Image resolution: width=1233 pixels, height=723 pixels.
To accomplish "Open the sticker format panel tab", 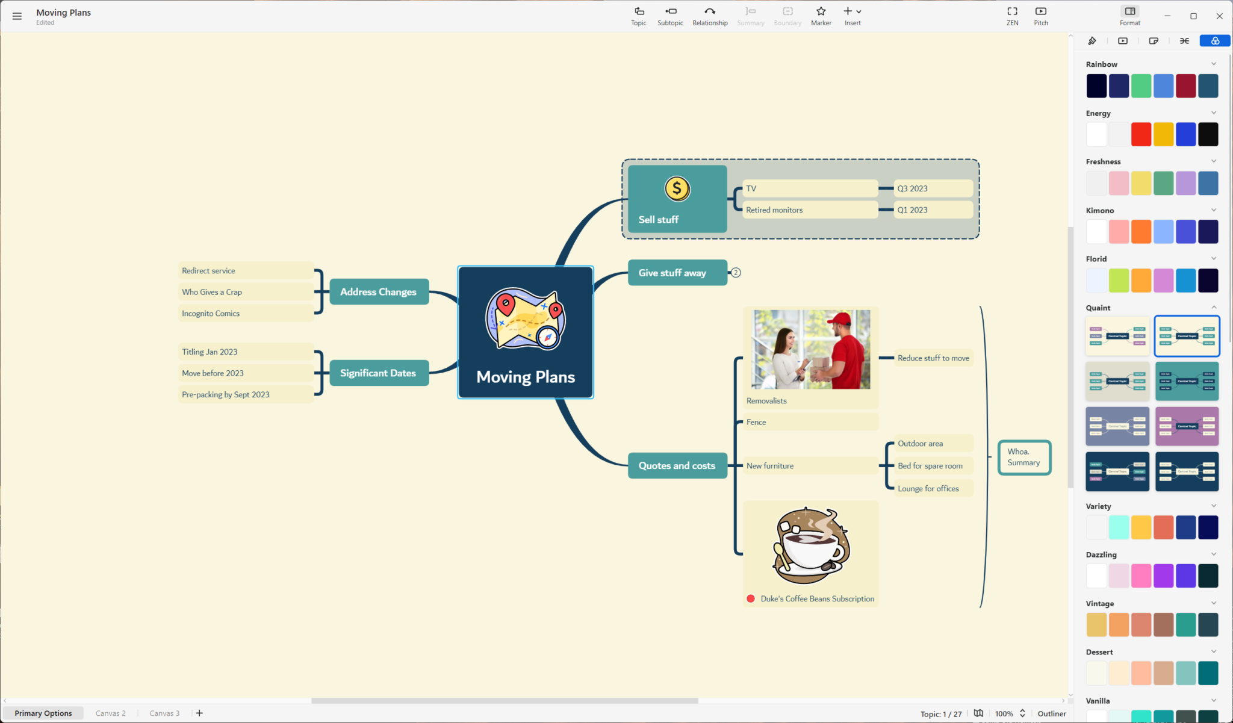I will pyautogui.click(x=1154, y=40).
